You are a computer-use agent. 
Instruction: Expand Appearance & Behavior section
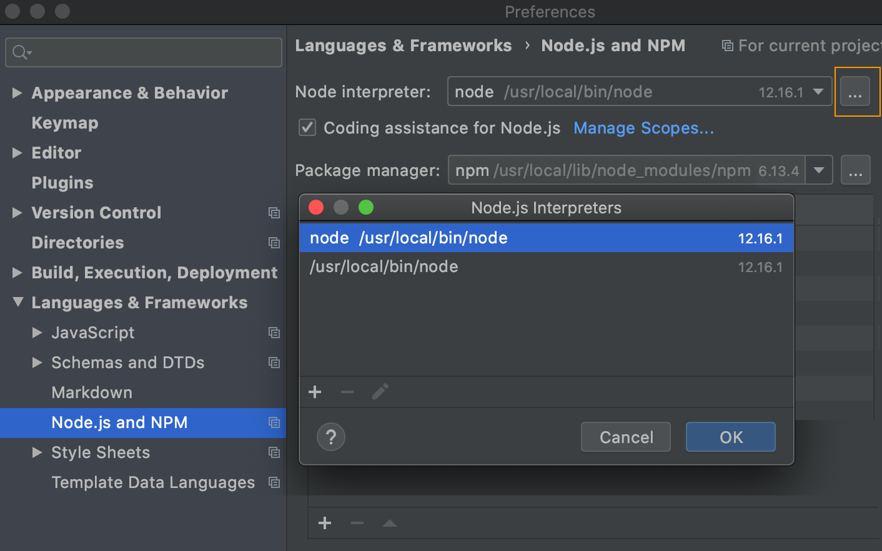click(17, 93)
